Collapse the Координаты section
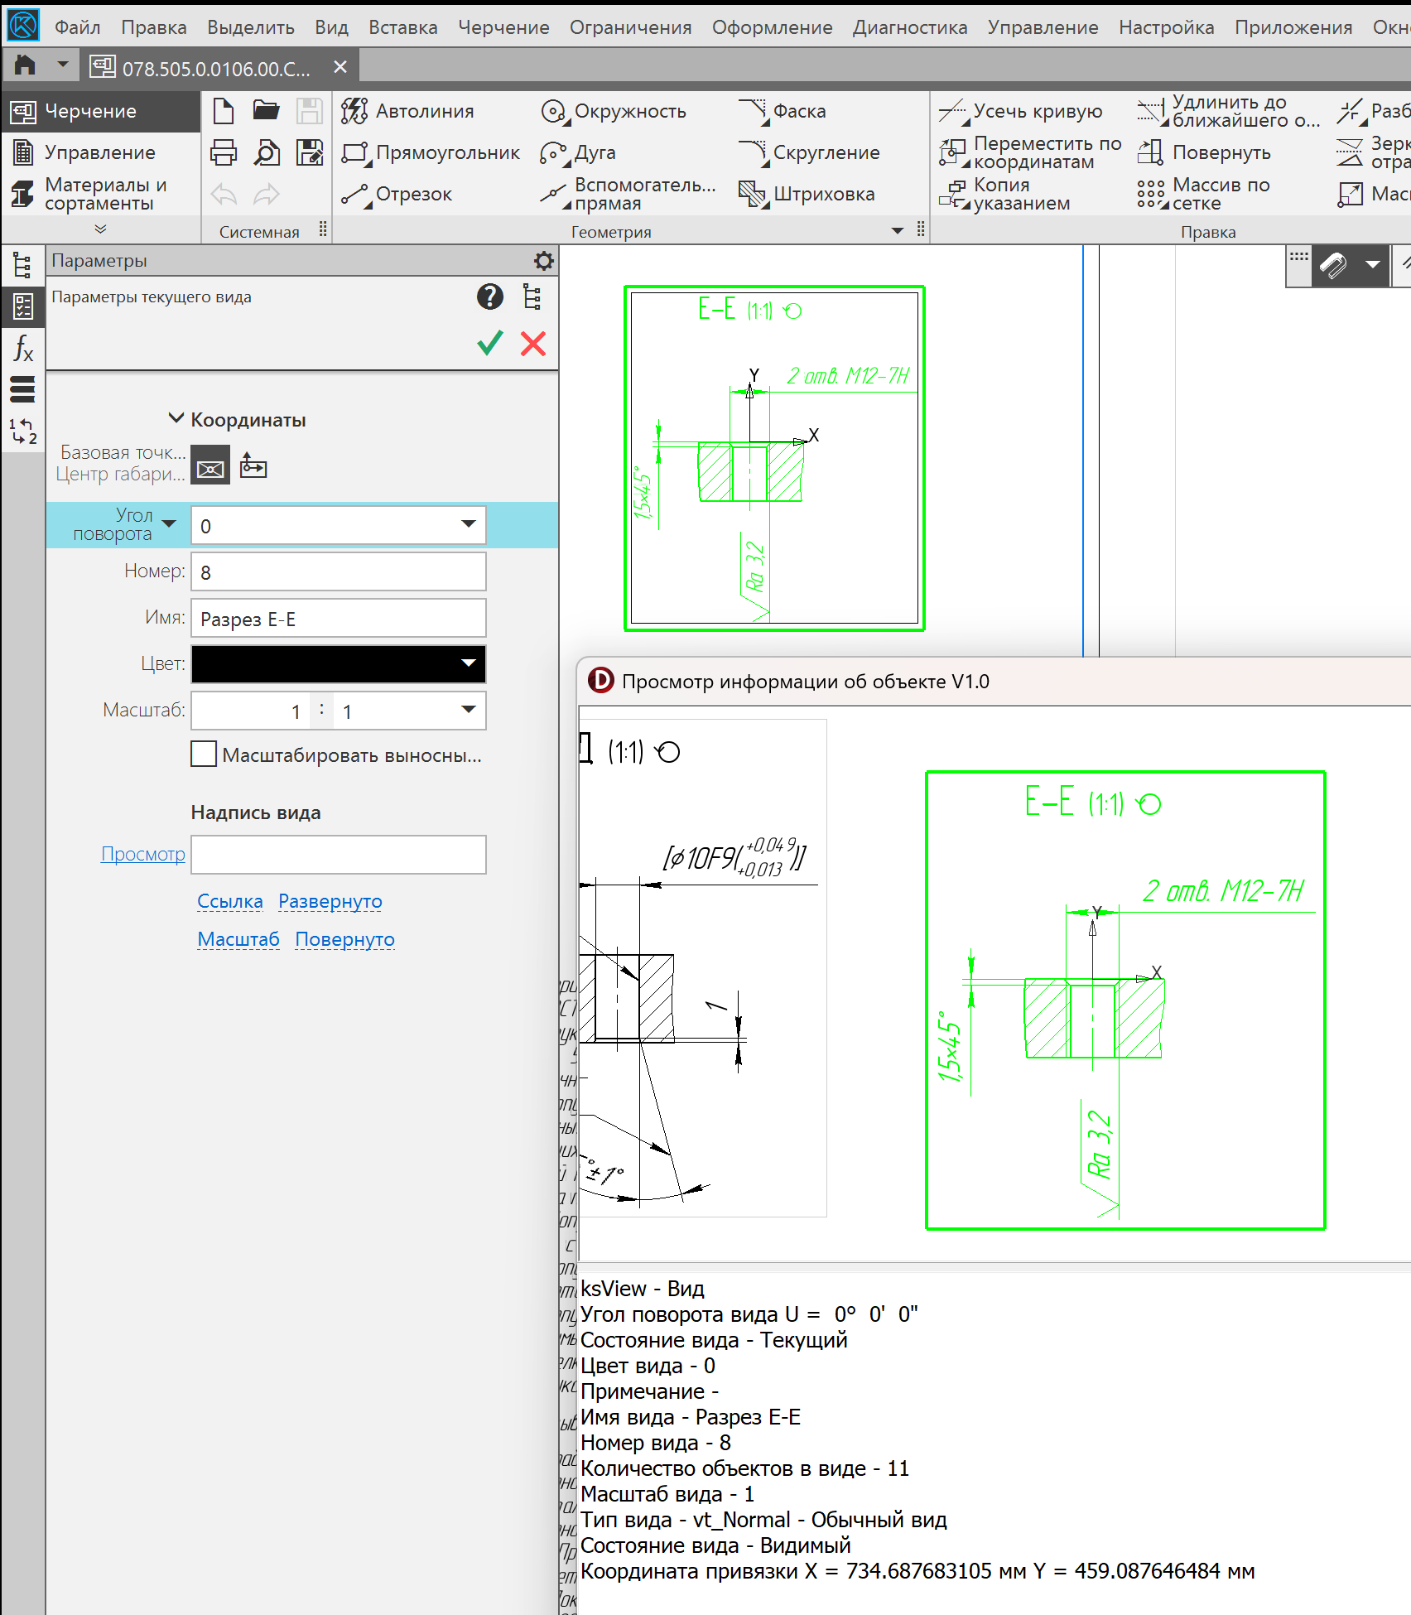This screenshot has width=1411, height=1615. click(x=176, y=419)
